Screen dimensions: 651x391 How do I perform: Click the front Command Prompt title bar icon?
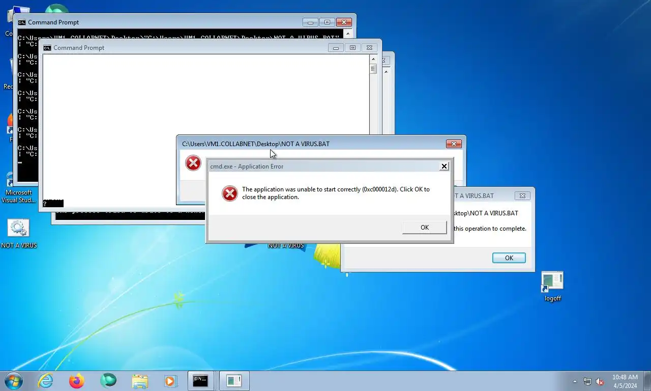tap(47, 48)
